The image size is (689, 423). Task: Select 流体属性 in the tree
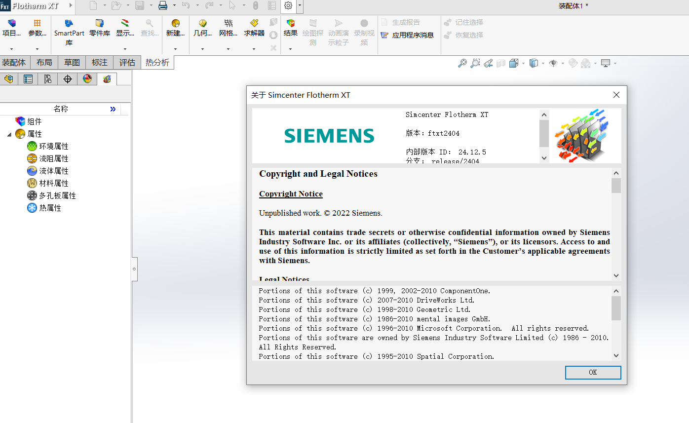(x=54, y=171)
